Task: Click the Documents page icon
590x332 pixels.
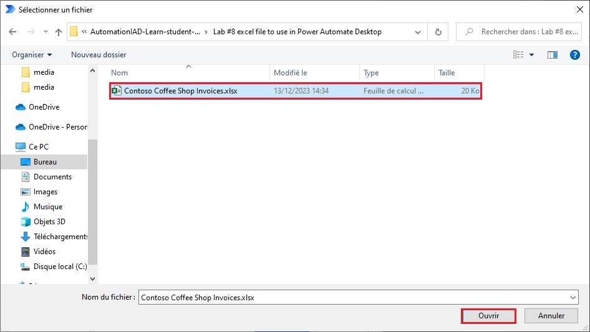Action: tap(25, 177)
